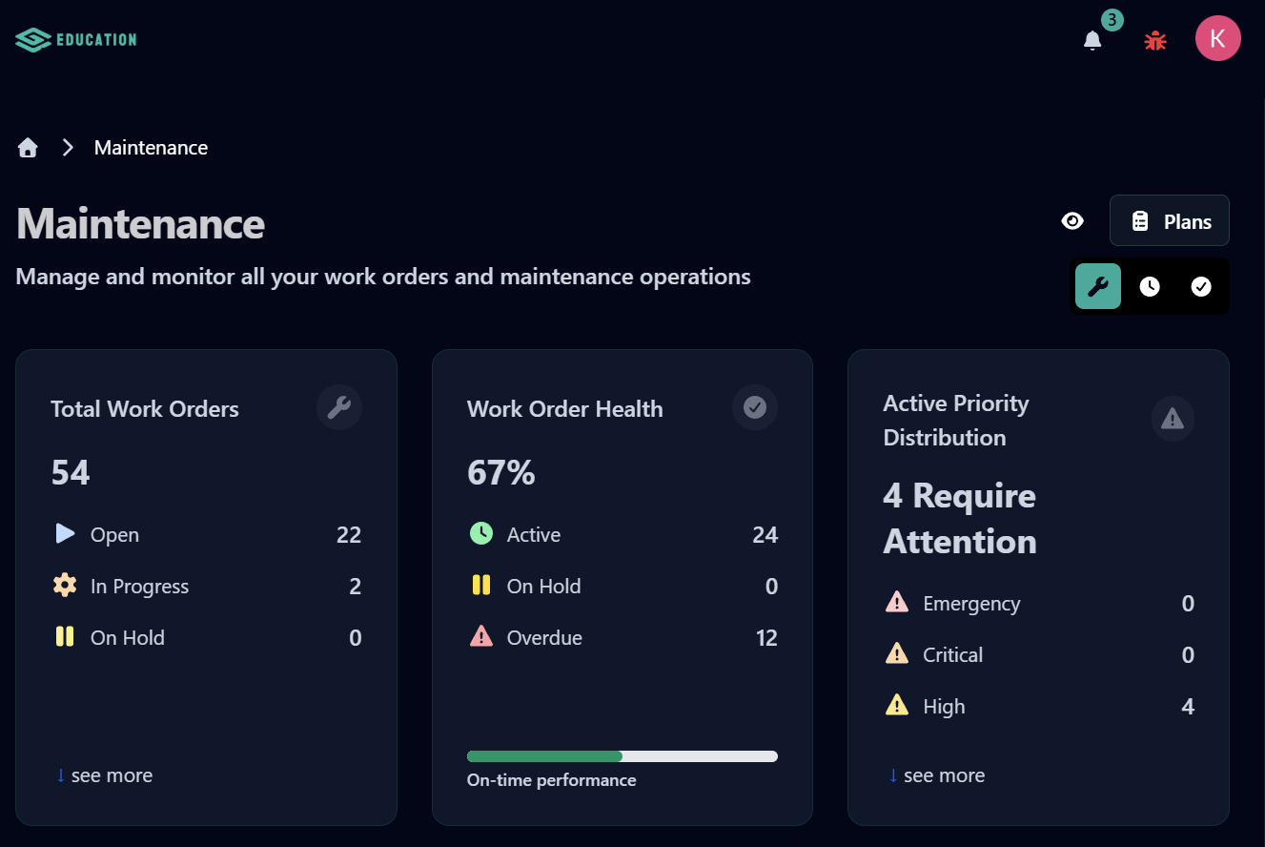The width and height of the screenshot is (1265, 847).
Task: Click the Overdue label
Action: click(544, 638)
